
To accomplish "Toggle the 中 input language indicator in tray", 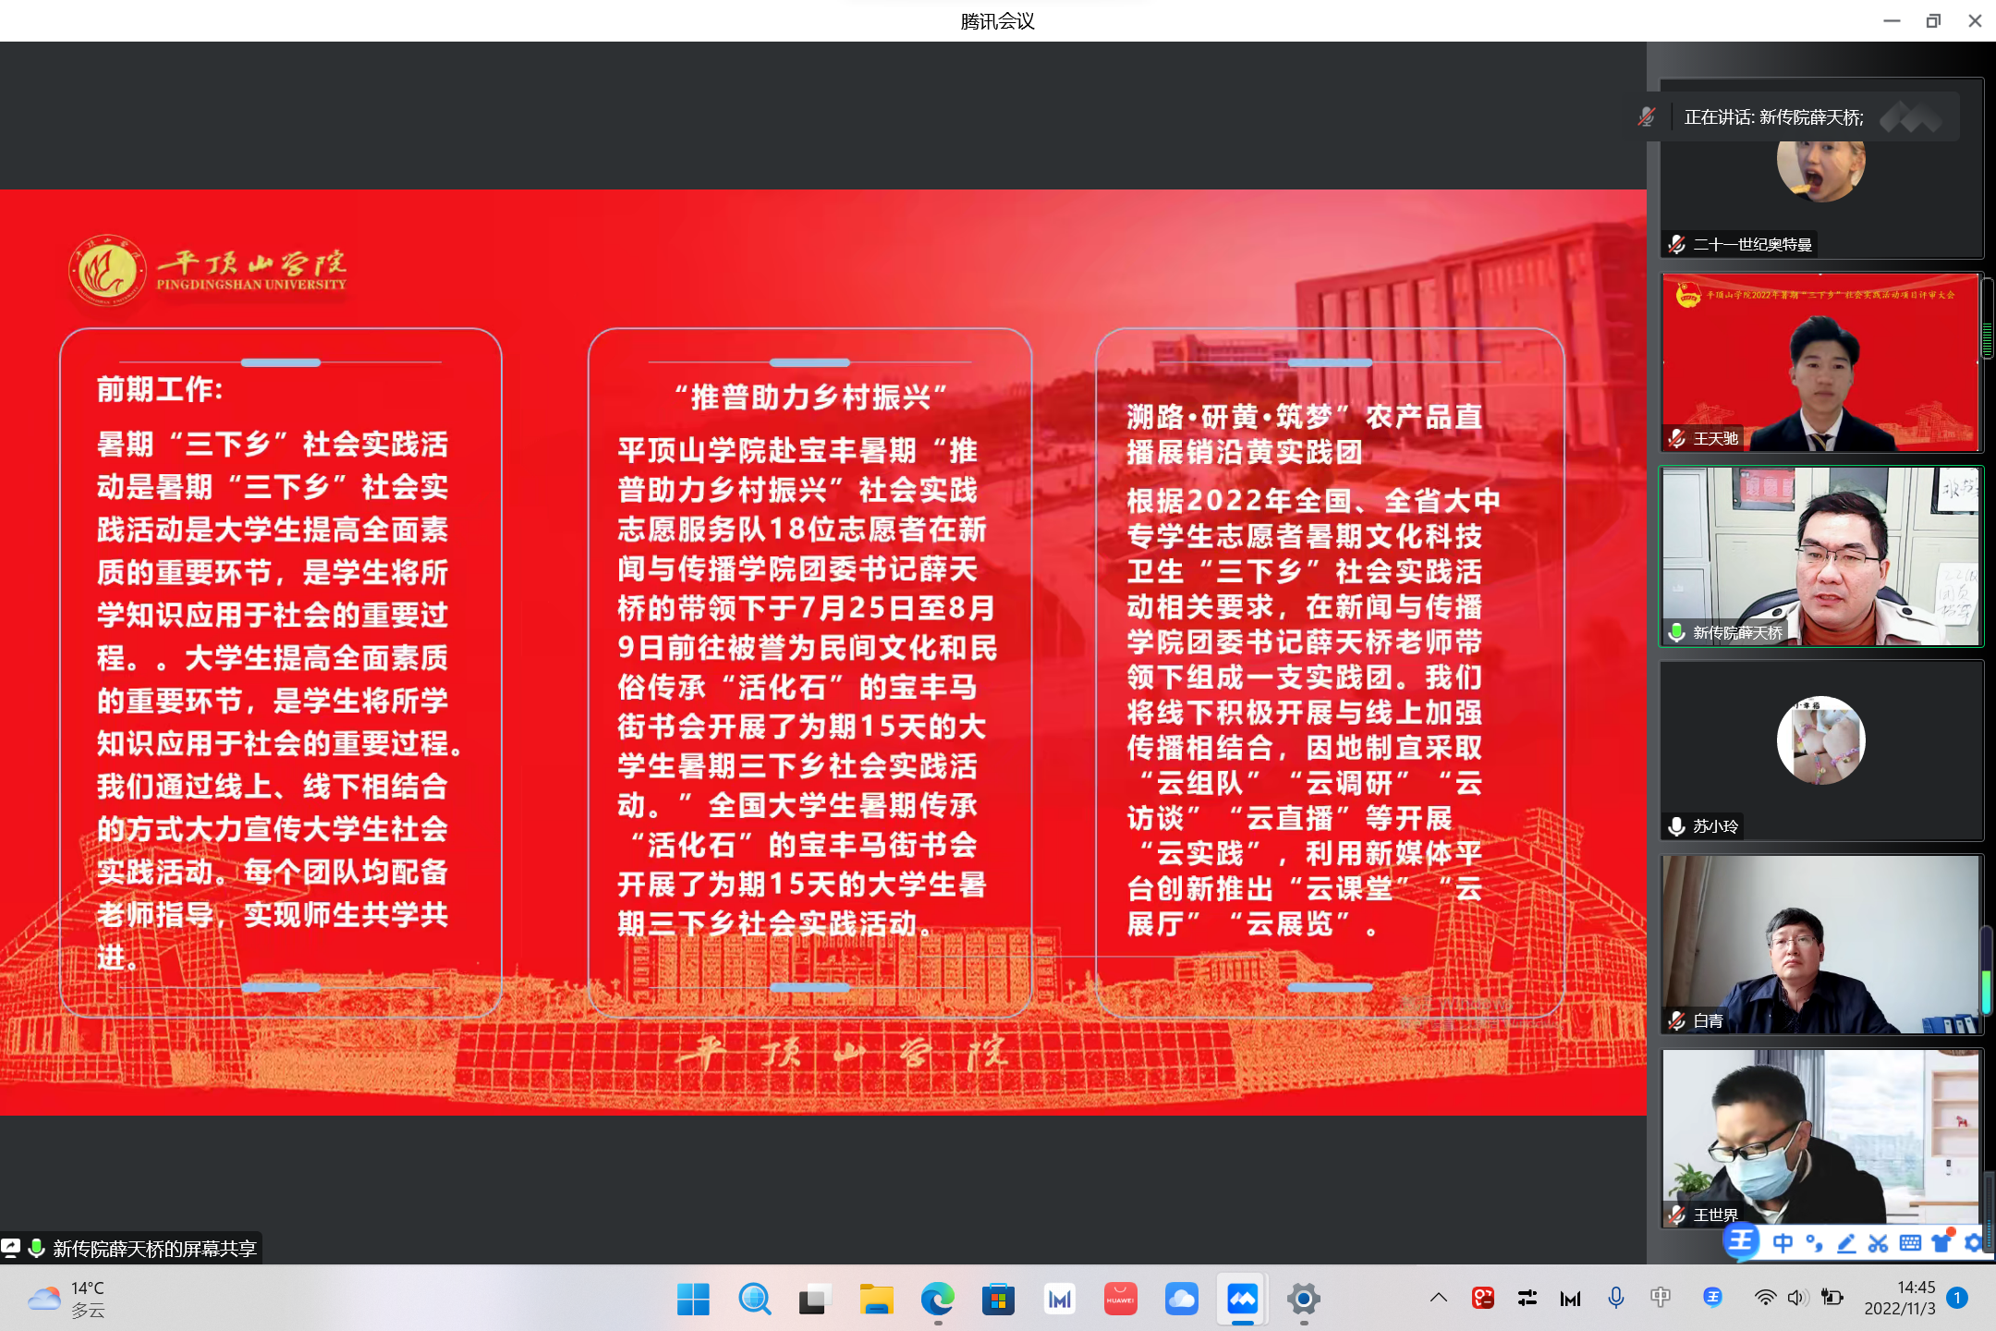I will [1661, 1298].
